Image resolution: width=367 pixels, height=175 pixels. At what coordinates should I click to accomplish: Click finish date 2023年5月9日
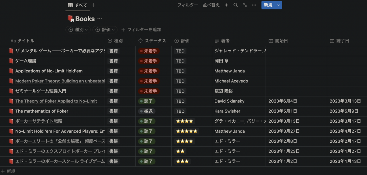coord(344,111)
